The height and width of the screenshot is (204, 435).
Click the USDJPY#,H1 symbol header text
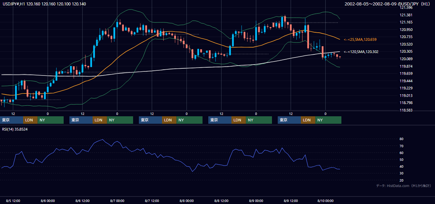coord(44,4)
